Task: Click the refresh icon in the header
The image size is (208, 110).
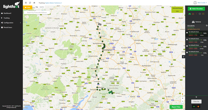Action: [x=30, y=3]
